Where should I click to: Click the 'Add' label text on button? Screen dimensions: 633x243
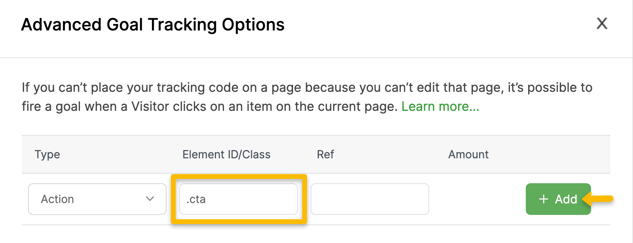tap(566, 199)
